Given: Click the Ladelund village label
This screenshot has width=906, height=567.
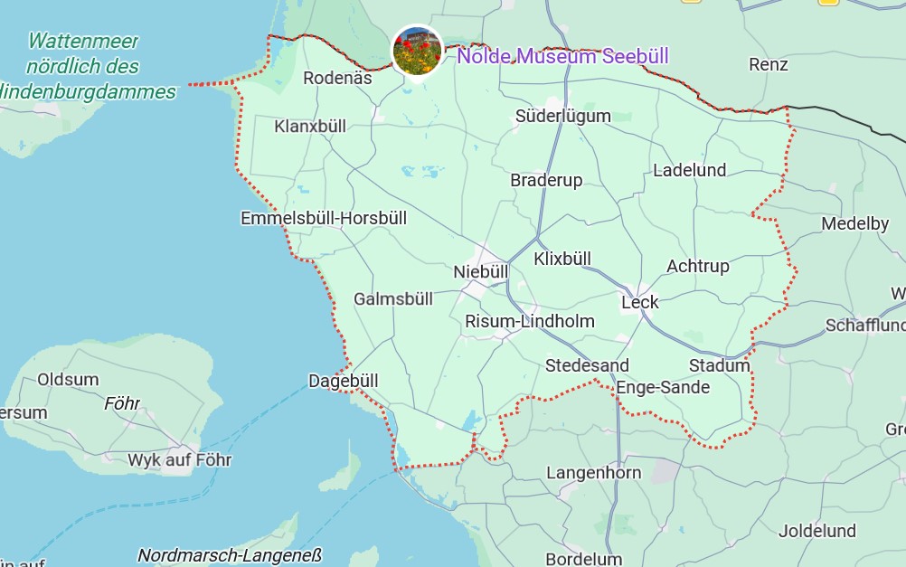Looking at the screenshot, I should [690, 171].
